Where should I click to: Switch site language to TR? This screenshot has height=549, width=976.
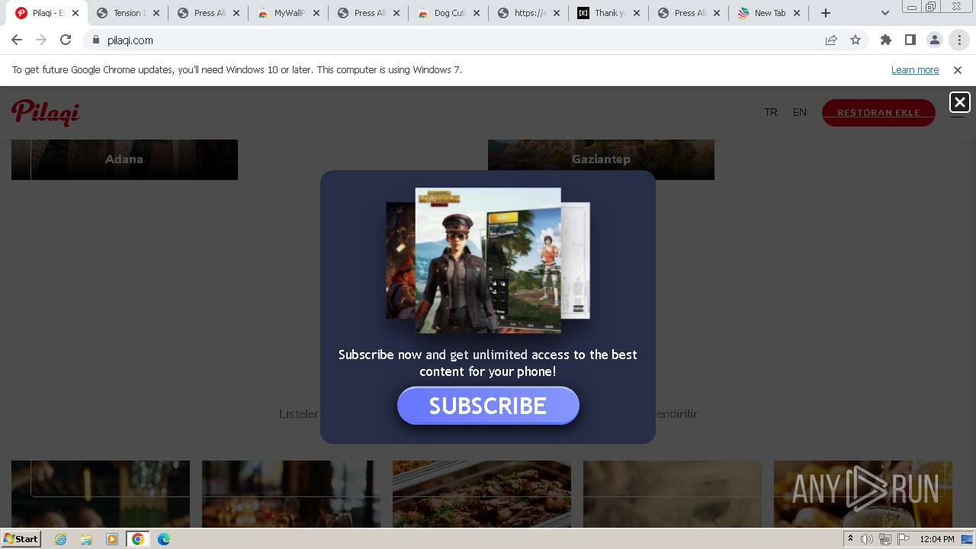click(x=771, y=112)
